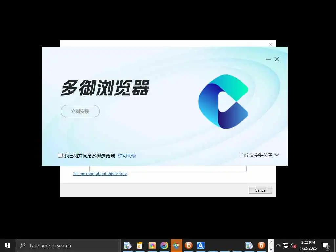Open the muted volume tray icon

point(294,245)
